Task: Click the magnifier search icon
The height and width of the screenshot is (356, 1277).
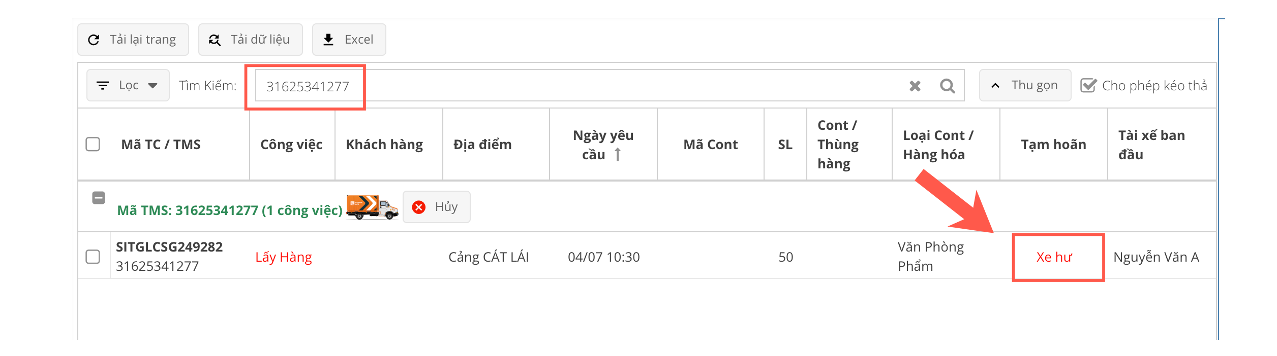Action: 947,86
